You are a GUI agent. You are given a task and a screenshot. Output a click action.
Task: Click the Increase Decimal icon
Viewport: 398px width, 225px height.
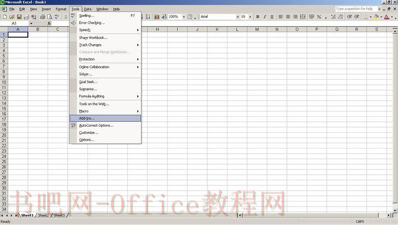click(x=333, y=17)
